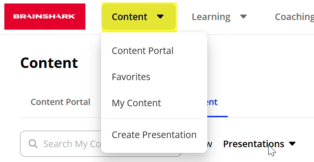Switch to the Content Portal tab
The width and height of the screenshot is (314, 162).
(61, 102)
